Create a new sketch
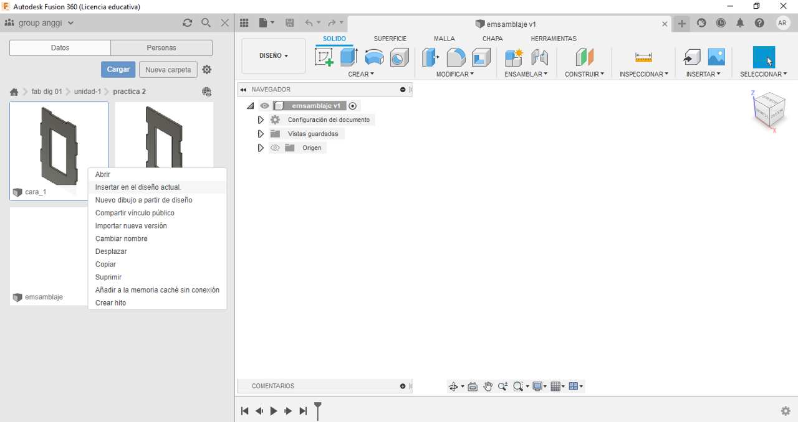 (x=324, y=57)
